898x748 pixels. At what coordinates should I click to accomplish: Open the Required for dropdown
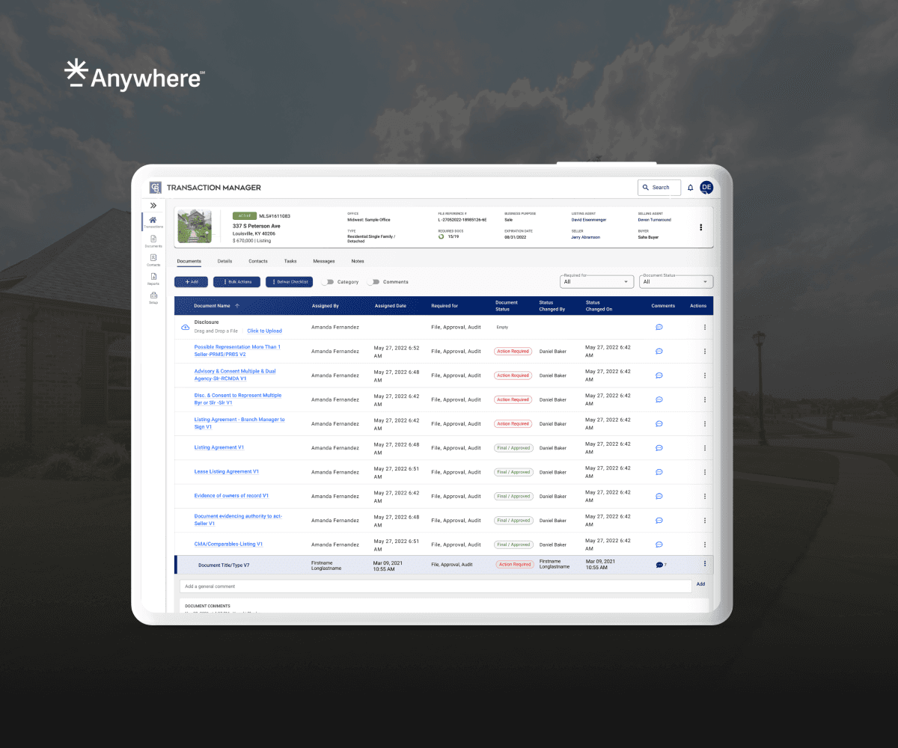pos(597,281)
